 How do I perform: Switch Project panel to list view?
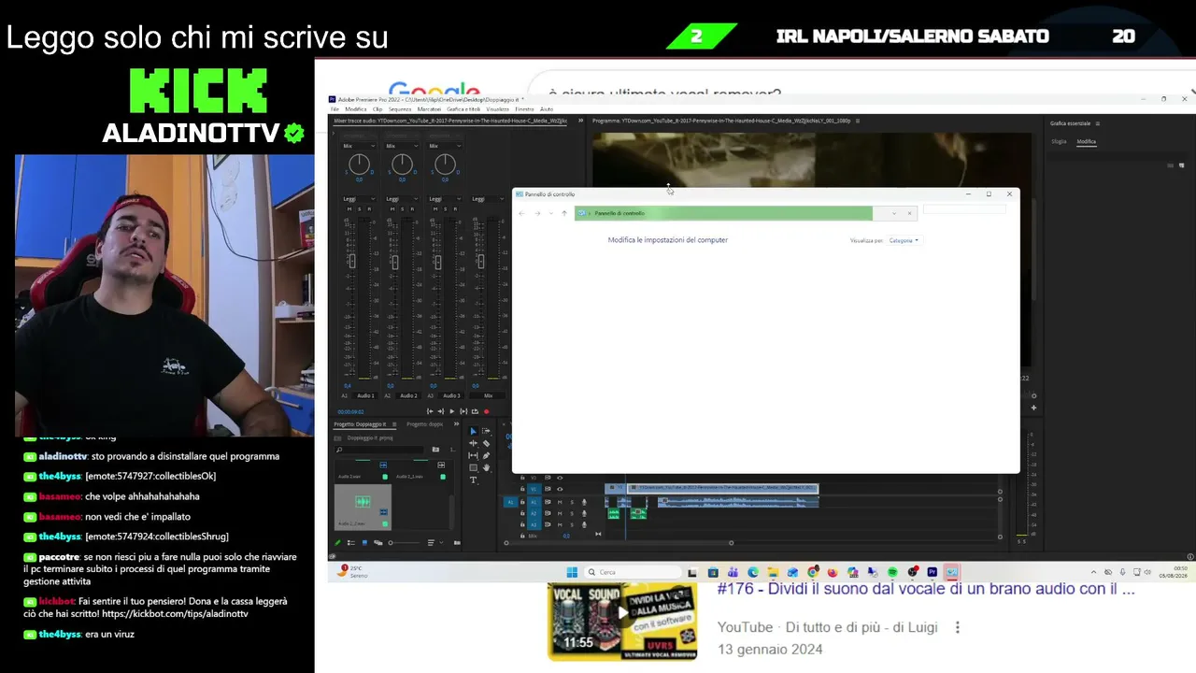351,542
